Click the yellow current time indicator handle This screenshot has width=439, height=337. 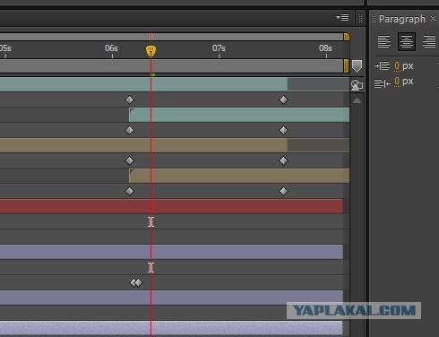point(151,51)
